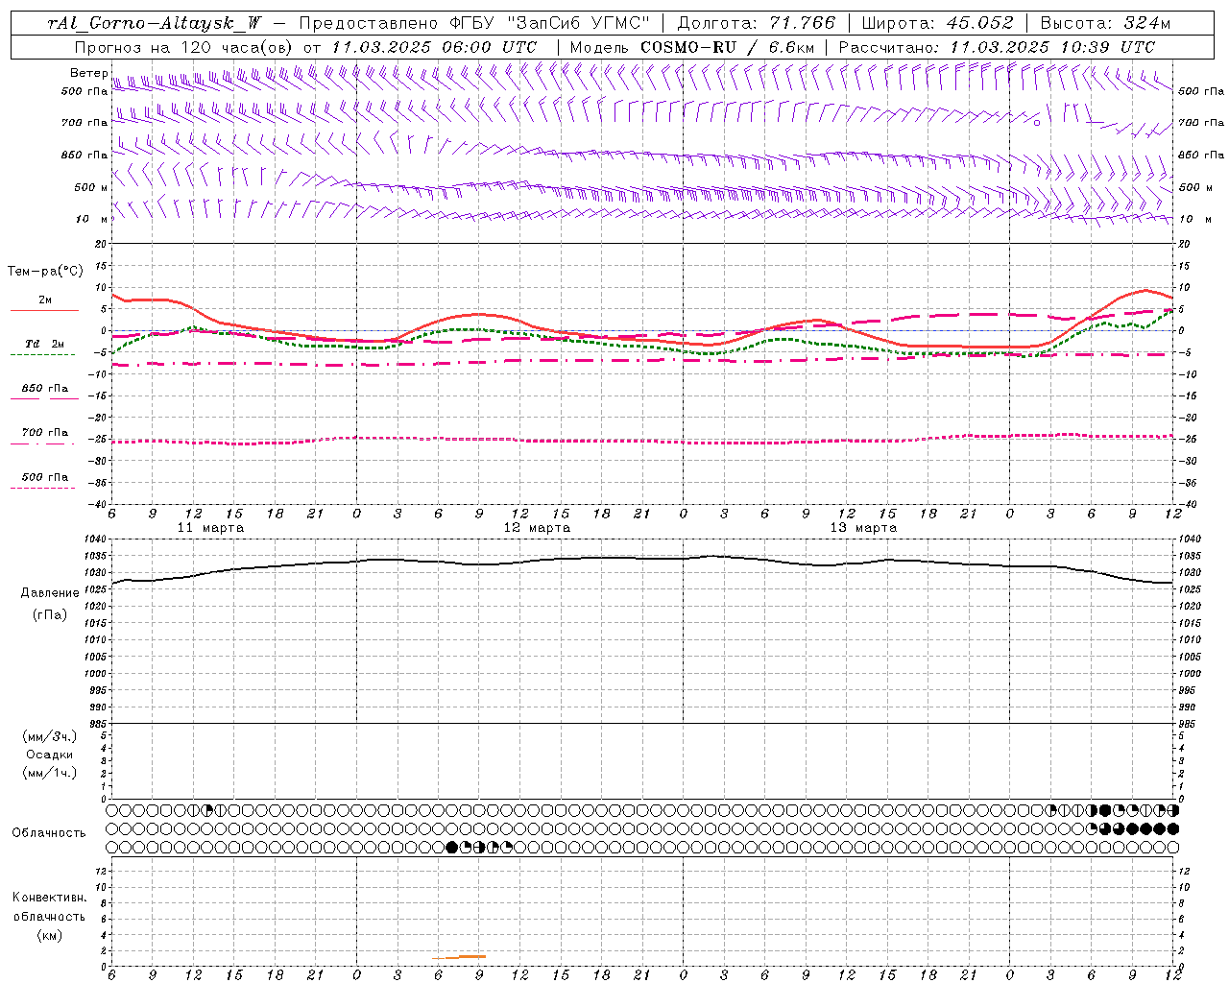Click the Тем-ра(°C) axis title
Screen dimensions: 1229x983
45,272
